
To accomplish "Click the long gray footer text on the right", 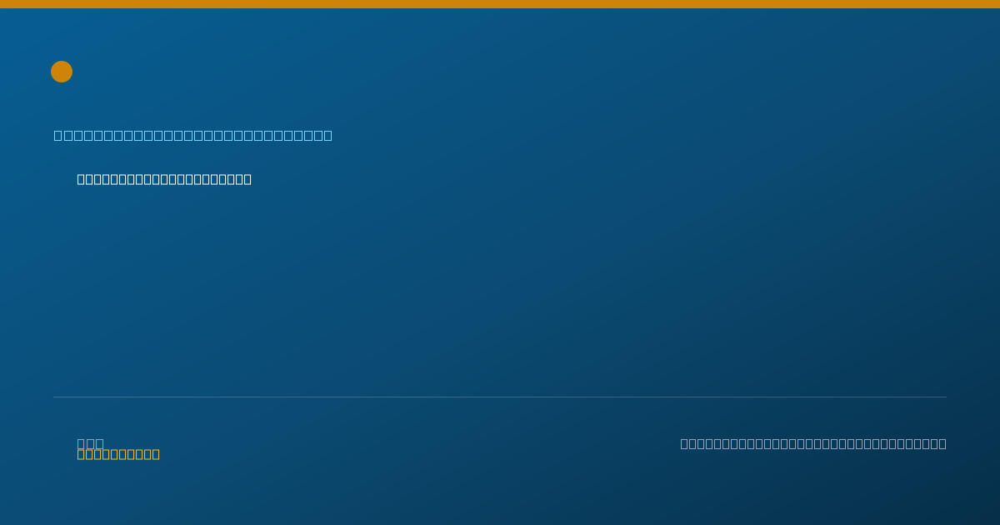I will pyautogui.click(x=813, y=443).
